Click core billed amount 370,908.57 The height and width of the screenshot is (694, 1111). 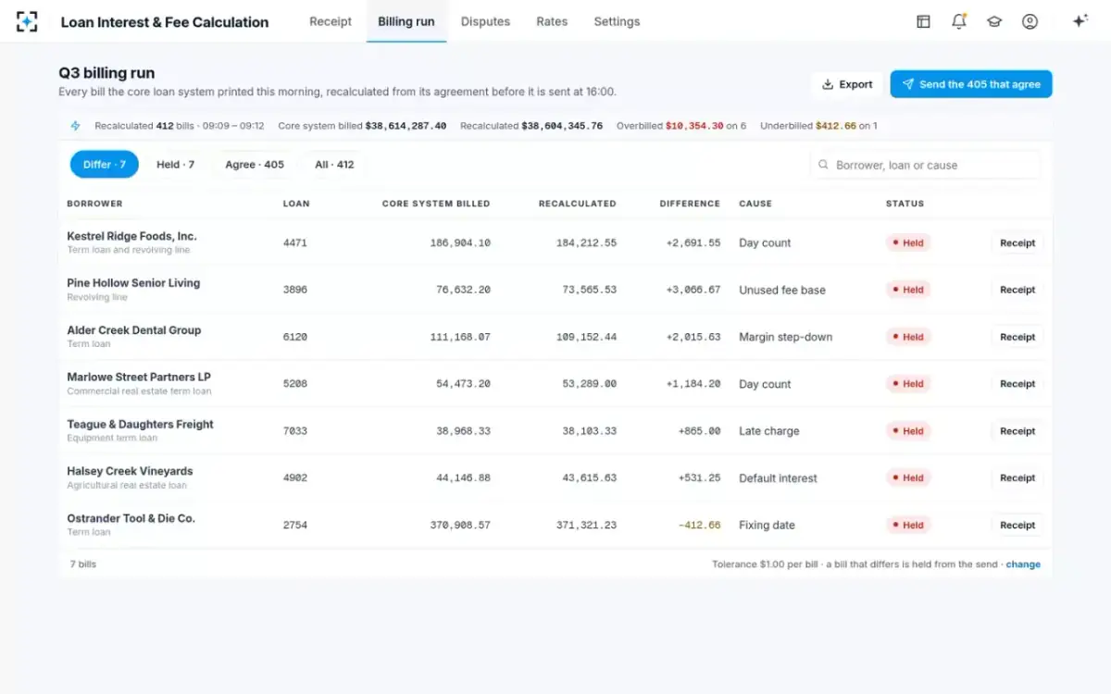tap(460, 526)
